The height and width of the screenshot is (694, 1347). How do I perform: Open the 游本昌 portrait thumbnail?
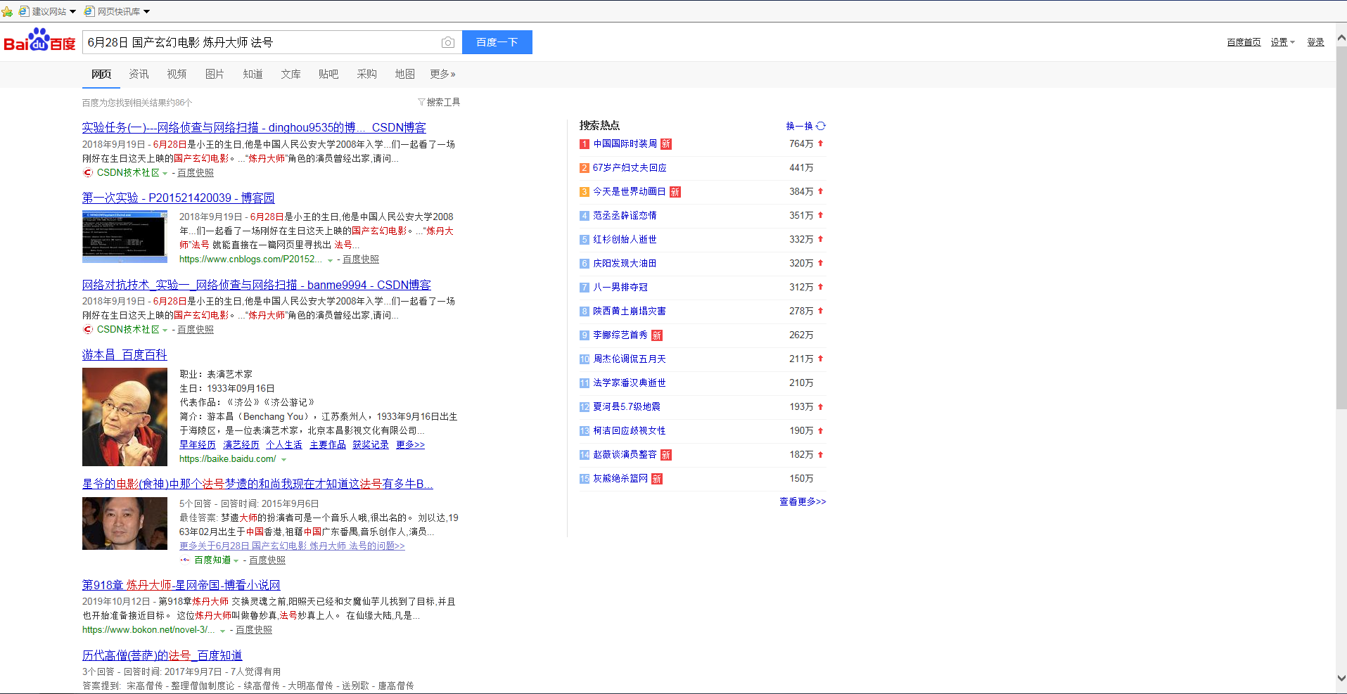point(125,417)
